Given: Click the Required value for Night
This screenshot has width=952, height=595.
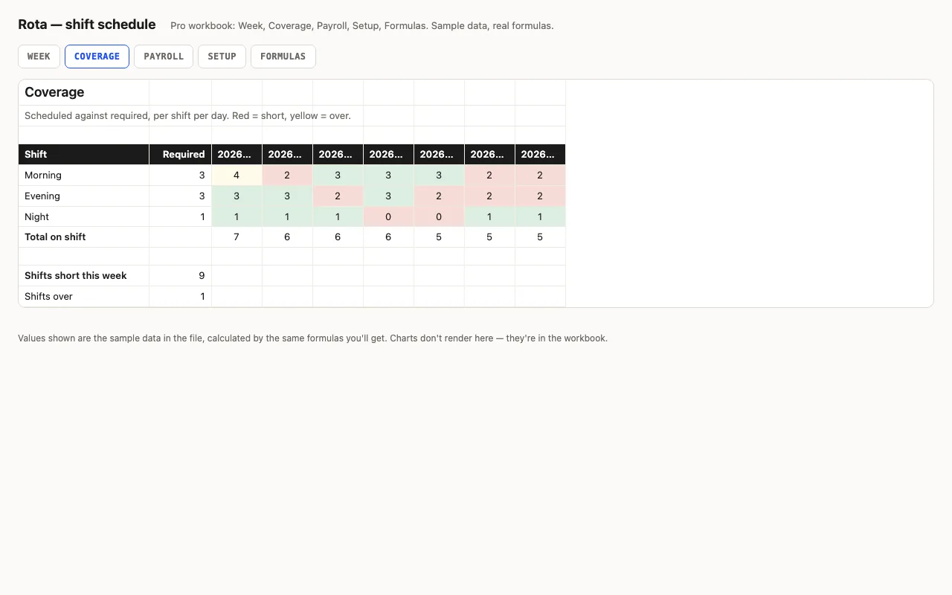Looking at the screenshot, I should (x=181, y=216).
